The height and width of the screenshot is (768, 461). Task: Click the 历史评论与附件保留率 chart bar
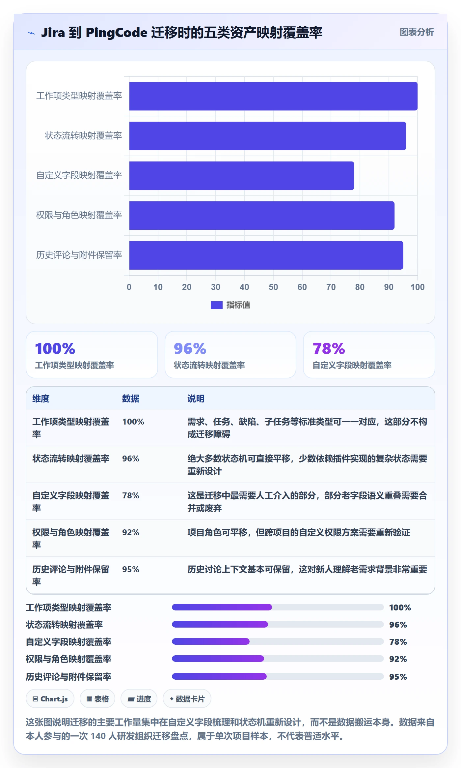point(266,255)
